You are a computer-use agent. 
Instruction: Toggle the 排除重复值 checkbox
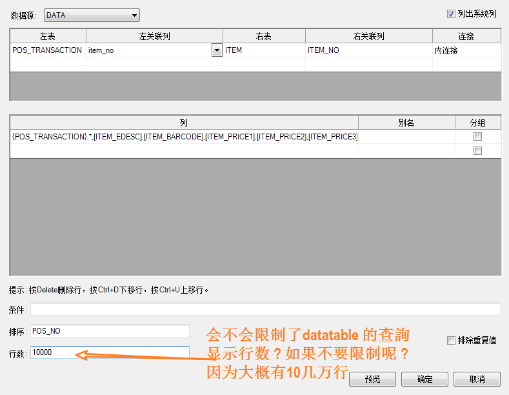451,340
